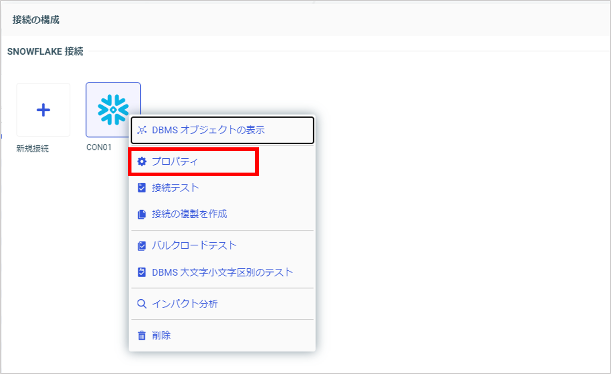This screenshot has width=611, height=374.
Task: Click the magnifier icon beside インパクト分析
Action: (142, 303)
